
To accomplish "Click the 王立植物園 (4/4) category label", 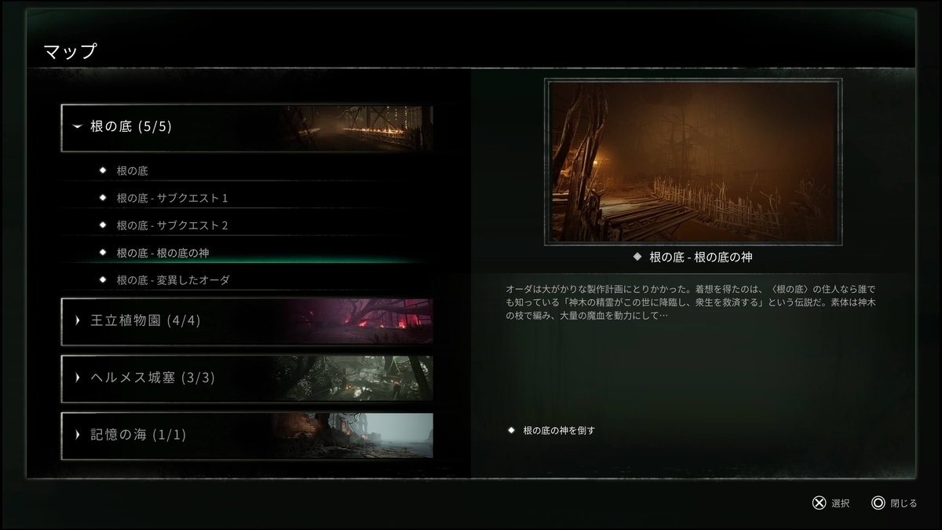I will pyautogui.click(x=146, y=320).
